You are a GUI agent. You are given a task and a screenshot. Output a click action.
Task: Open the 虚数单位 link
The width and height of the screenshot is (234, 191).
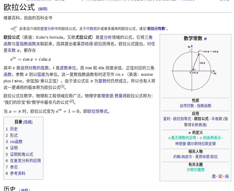pyautogui.click(x=68, y=68)
